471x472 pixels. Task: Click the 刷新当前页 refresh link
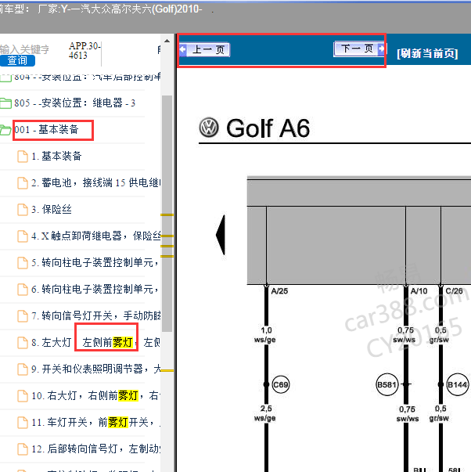point(427,53)
